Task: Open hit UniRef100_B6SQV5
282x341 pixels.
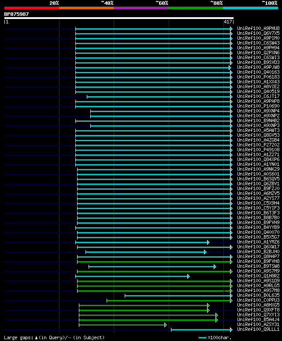Action: pyautogui.click(x=258, y=179)
